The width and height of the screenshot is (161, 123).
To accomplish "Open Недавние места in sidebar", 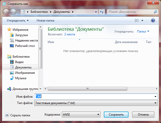I will (x=26, y=40).
